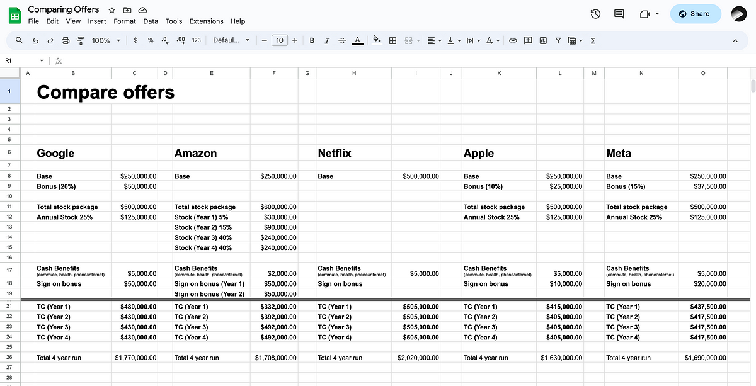
Task: Open the account profile avatar
Action: point(738,14)
